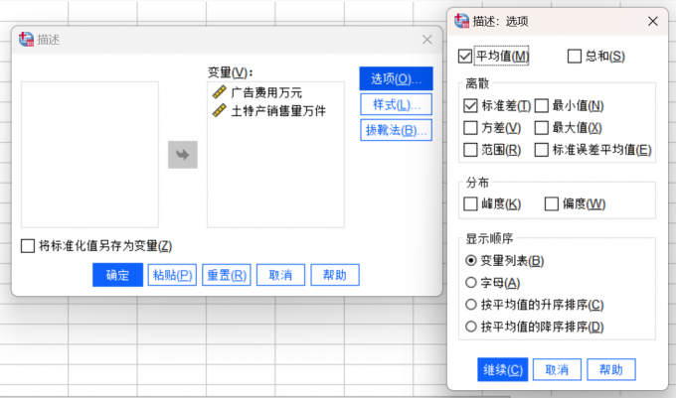The width and height of the screenshot is (676, 398).
Task: Click 继续(C) in the options dialog
Action: coord(503,369)
